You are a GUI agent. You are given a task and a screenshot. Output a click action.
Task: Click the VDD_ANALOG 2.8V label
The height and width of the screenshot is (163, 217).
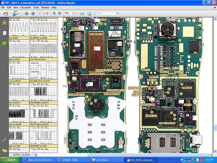pyautogui.click(x=96, y=34)
